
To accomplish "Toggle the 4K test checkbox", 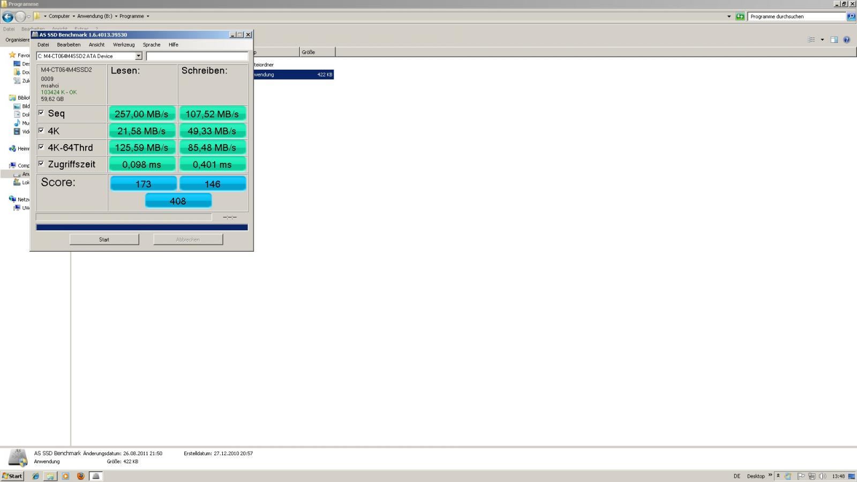I will point(41,130).
